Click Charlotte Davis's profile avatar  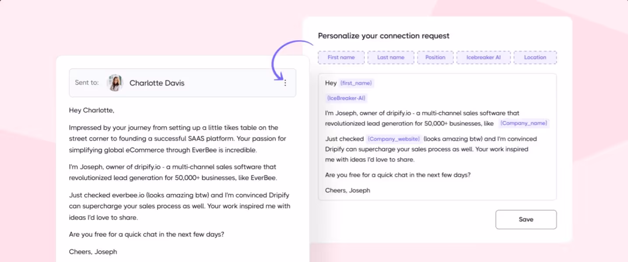115,83
